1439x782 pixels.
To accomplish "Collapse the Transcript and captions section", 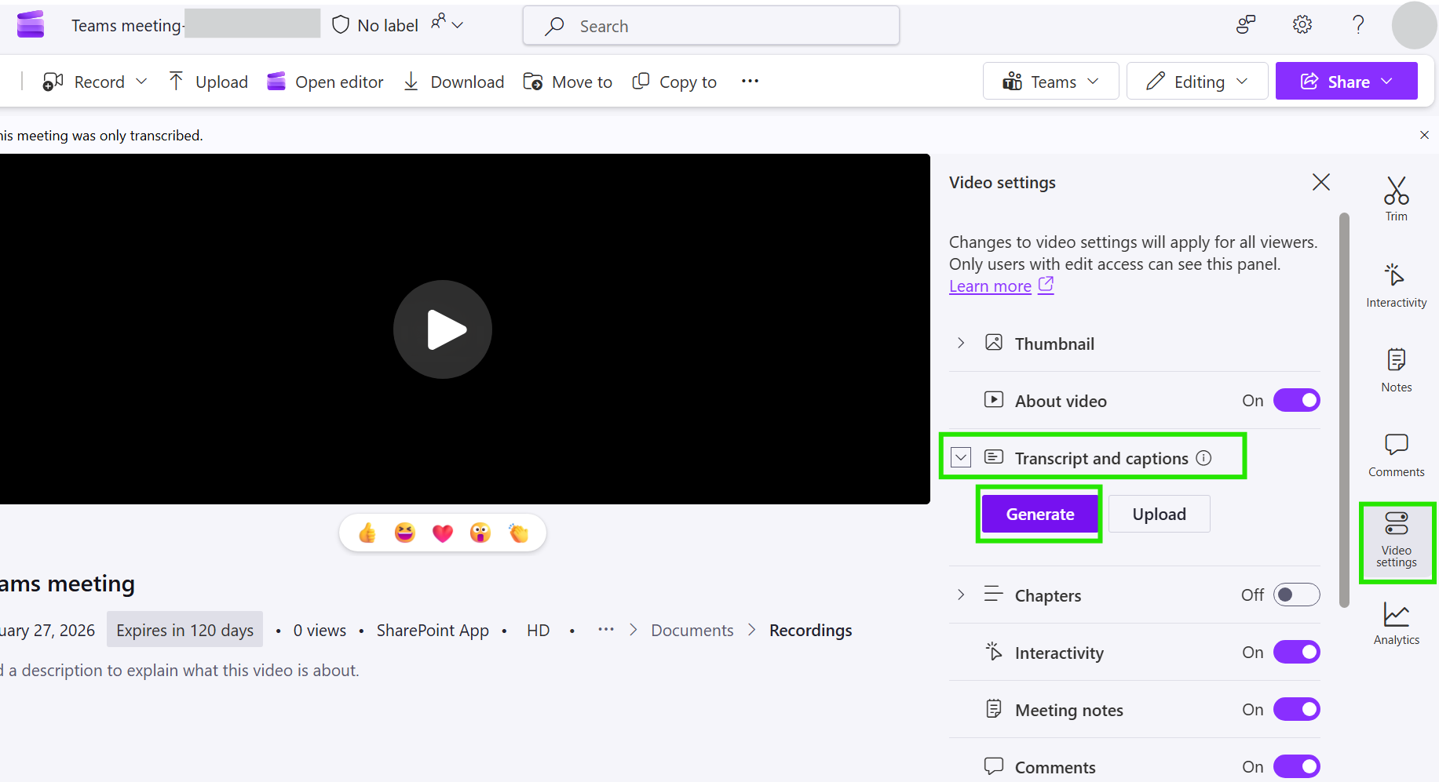I will 961,457.
